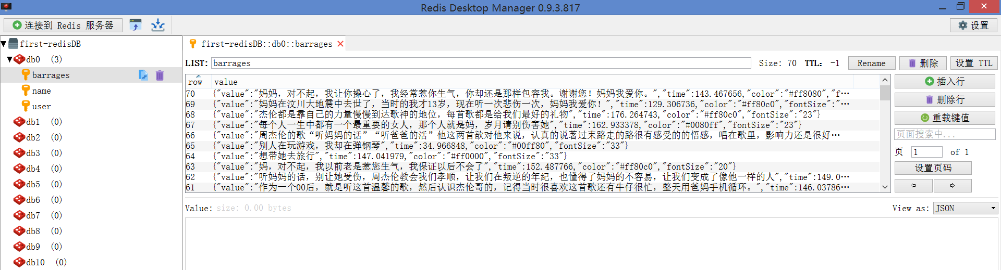Image resolution: width=1001 pixels, height=270 pixels.
Task: Click the export connections toolbar icon
Action: click(x=157, y=25)
